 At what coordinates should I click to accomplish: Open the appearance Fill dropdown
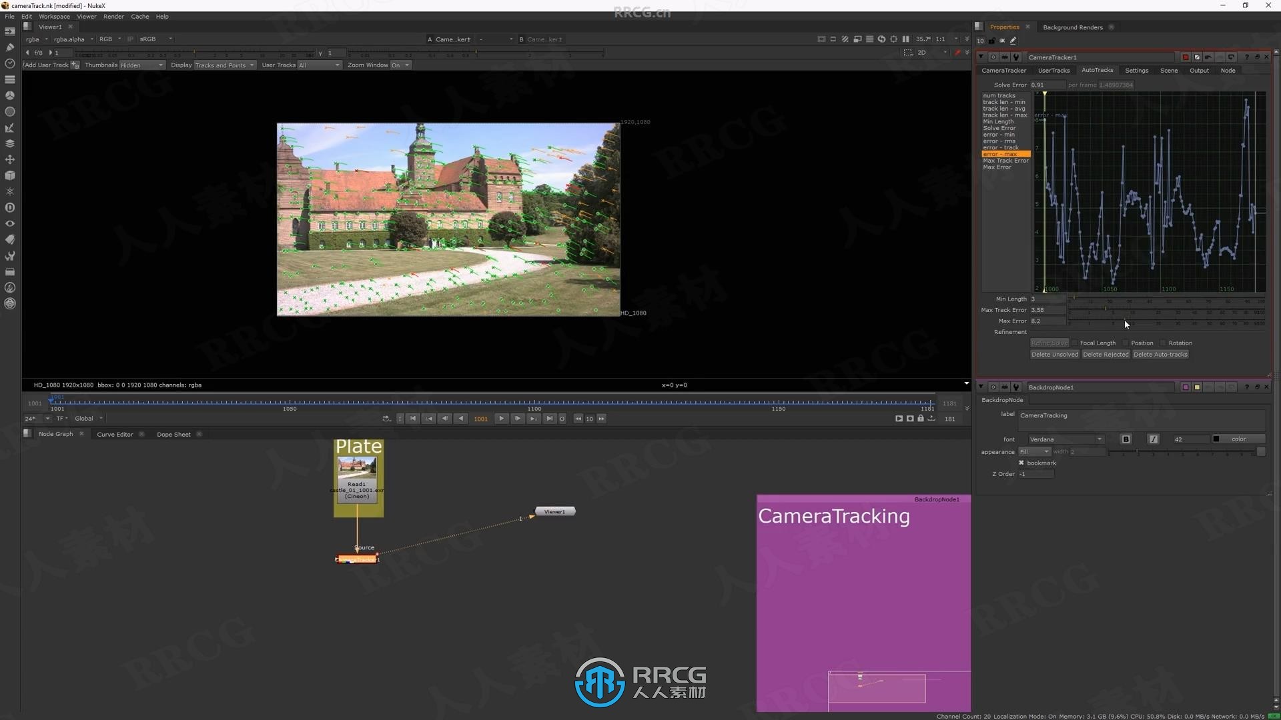[1034, 452]
